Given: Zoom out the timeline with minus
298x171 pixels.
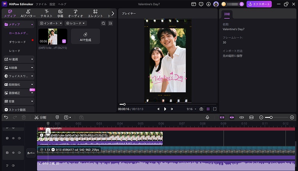Looking at the screenshot, I should pyautogui.click(x=261, y=117).
